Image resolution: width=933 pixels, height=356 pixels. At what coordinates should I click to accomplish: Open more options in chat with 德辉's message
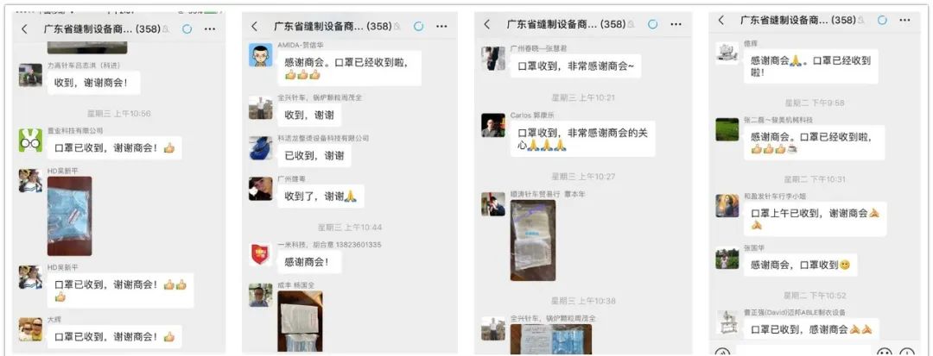(904, 20)
